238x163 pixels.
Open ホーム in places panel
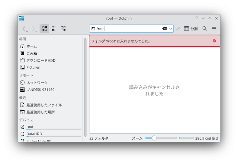tap(51, 46)
